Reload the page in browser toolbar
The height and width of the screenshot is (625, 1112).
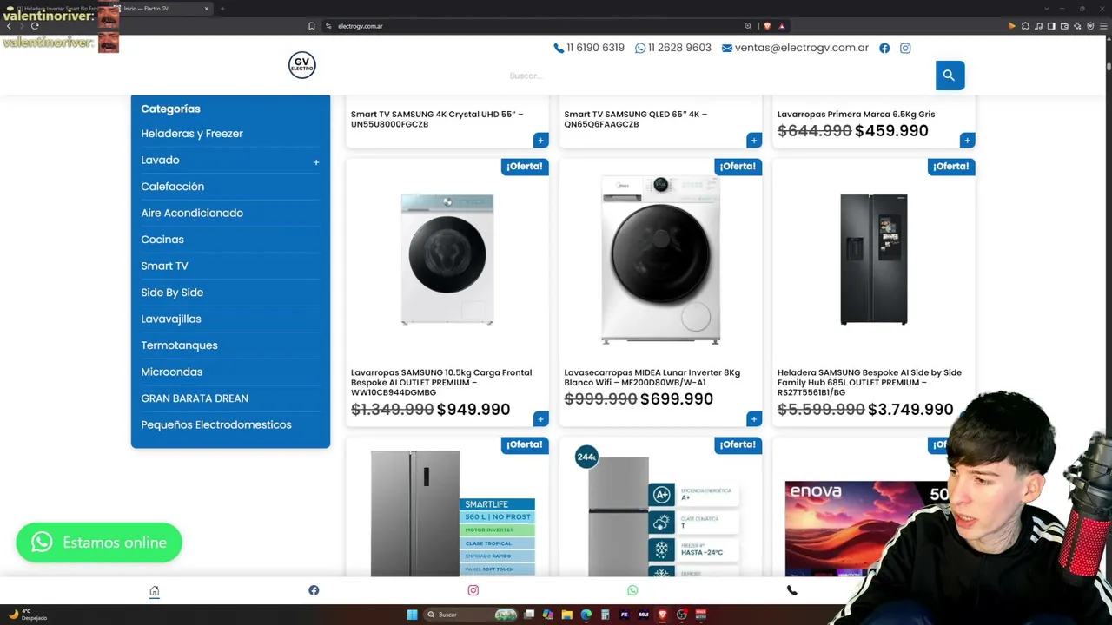pyautogui.click(x=35, y=26)
